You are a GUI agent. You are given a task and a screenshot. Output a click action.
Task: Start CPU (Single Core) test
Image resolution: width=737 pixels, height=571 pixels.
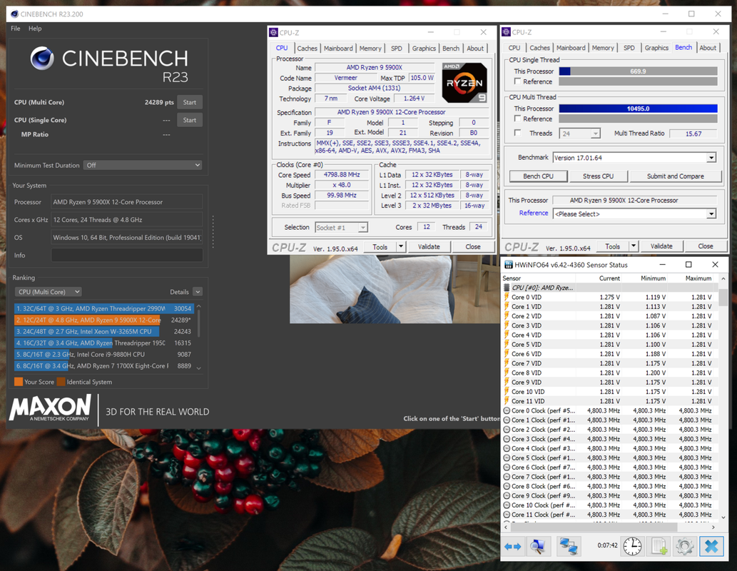189,120
